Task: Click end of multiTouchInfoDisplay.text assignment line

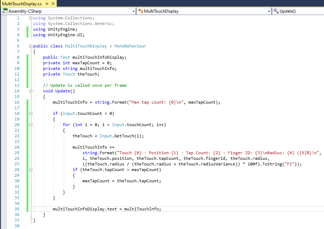Action: pos(161,209)
